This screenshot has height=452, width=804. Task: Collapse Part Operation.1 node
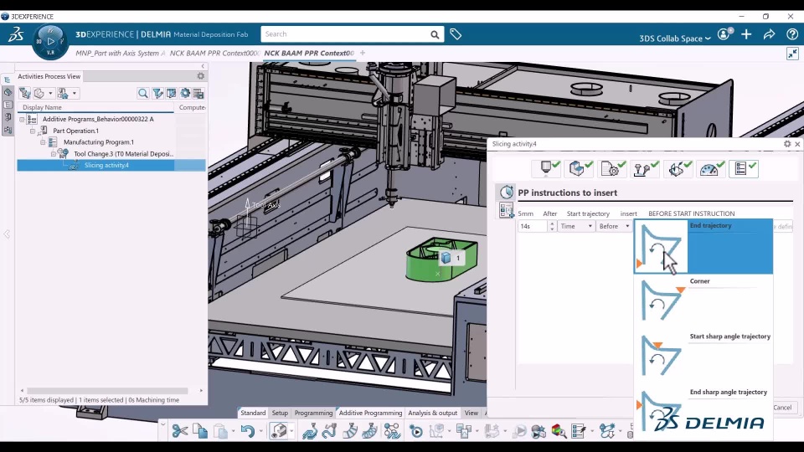tap(33, 131)
